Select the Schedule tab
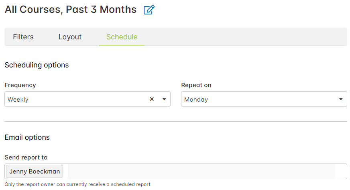This screenshot has height=190, width=350. (x=122, y=37)
